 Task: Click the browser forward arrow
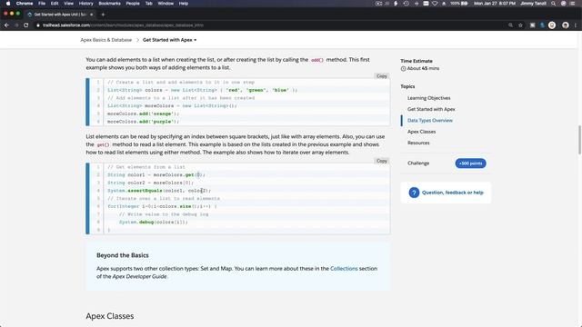pos(16,25)
